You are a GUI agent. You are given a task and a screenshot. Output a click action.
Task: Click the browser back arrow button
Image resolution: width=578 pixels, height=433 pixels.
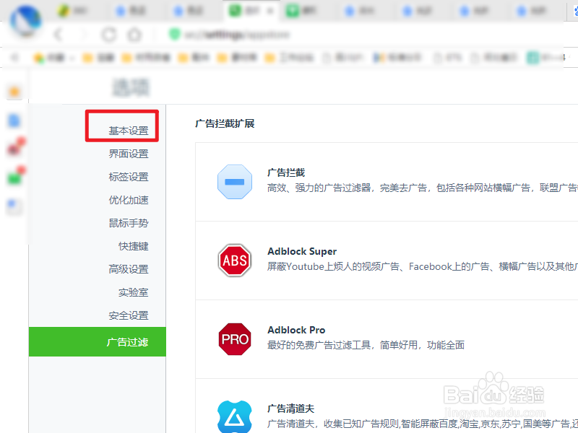tap(59, 35)
